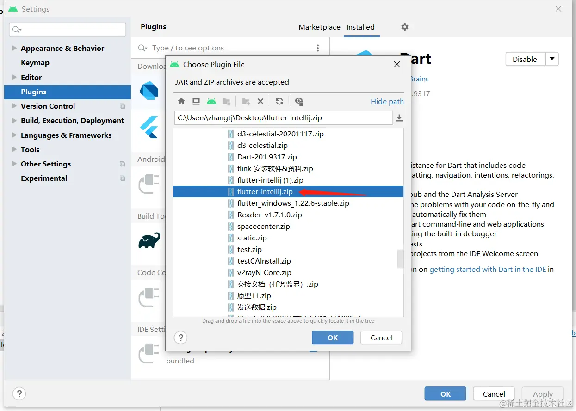Image resolution: width=576 pixels, height=411 pixels.
Task: Select Experimental in settings tree
Action: [x=44, y=178]
